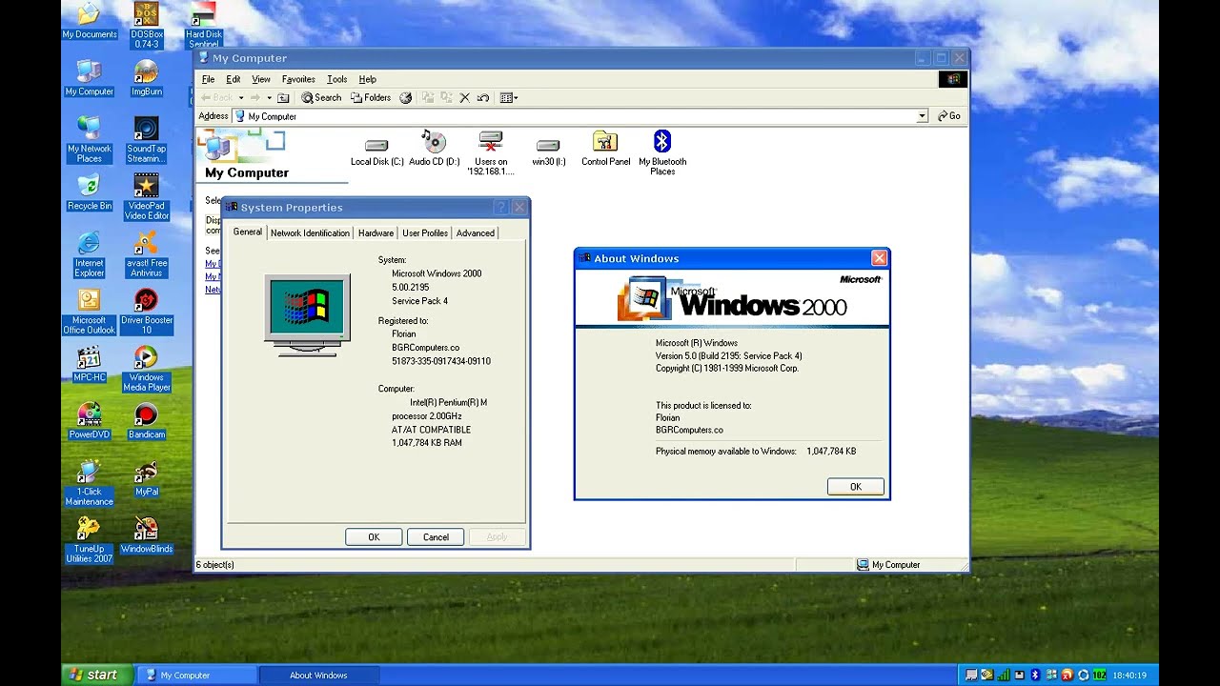Click OK in About Windows dialog
Viewport: 1220px width, 686px height.
coord(856,487)
